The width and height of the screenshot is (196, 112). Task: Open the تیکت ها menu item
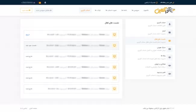pos(98,10)
